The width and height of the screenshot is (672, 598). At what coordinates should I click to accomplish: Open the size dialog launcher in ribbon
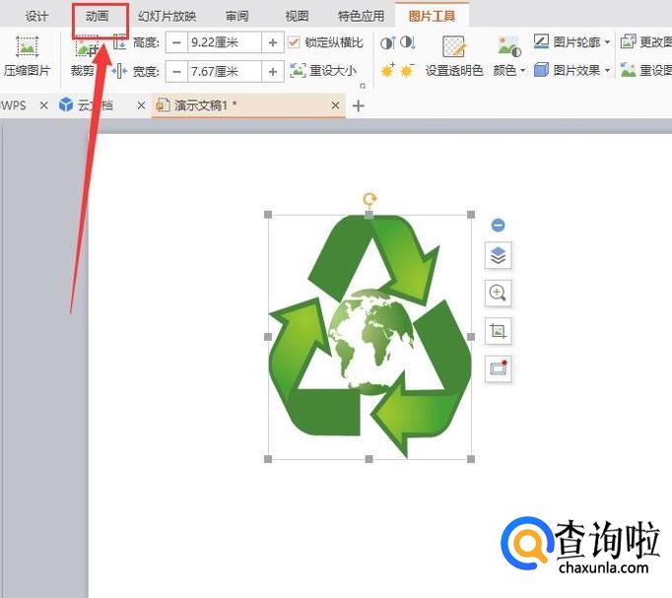point(363,86)
